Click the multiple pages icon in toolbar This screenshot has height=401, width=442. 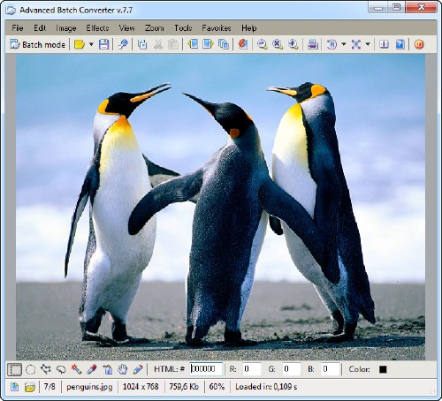click(x=224, y=44)
